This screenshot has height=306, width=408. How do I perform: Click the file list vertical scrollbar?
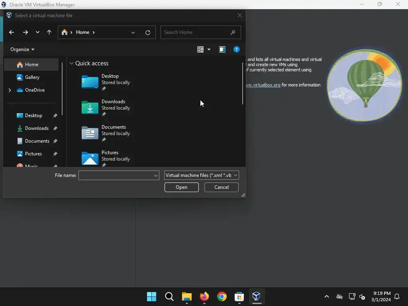tap(243, 83)
